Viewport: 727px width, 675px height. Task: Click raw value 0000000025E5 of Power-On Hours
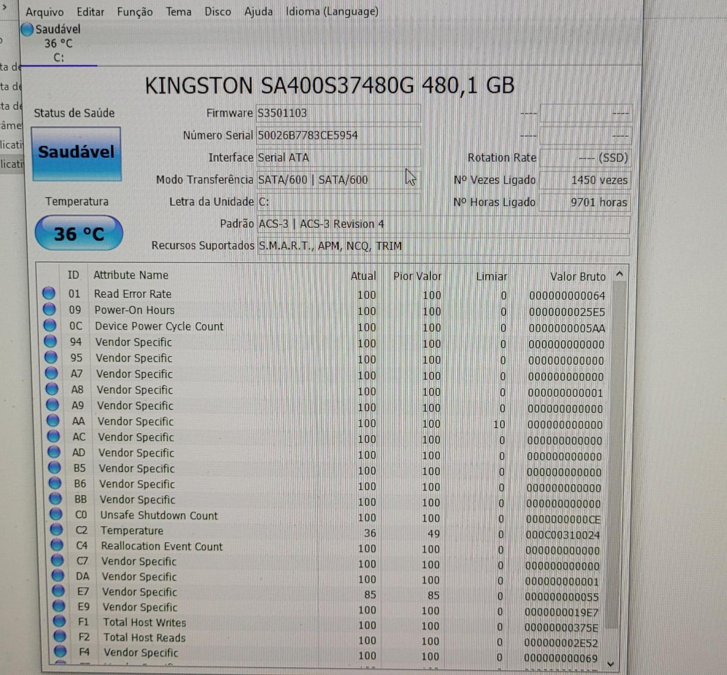click(x=567, y=312)
